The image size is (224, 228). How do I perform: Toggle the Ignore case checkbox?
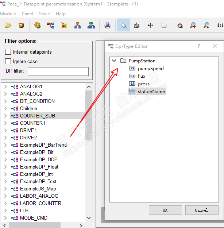point(8,61)
